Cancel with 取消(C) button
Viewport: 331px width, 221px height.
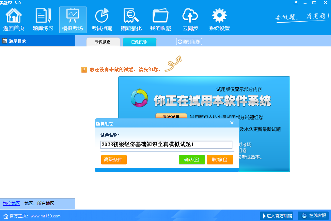(x=220, y=160)
